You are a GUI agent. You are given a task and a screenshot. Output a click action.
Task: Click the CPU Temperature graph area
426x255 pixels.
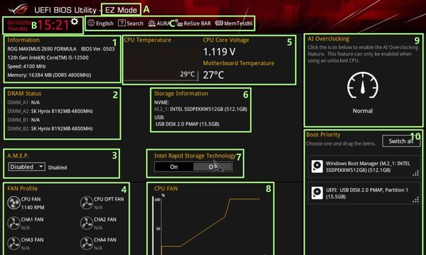162,62
